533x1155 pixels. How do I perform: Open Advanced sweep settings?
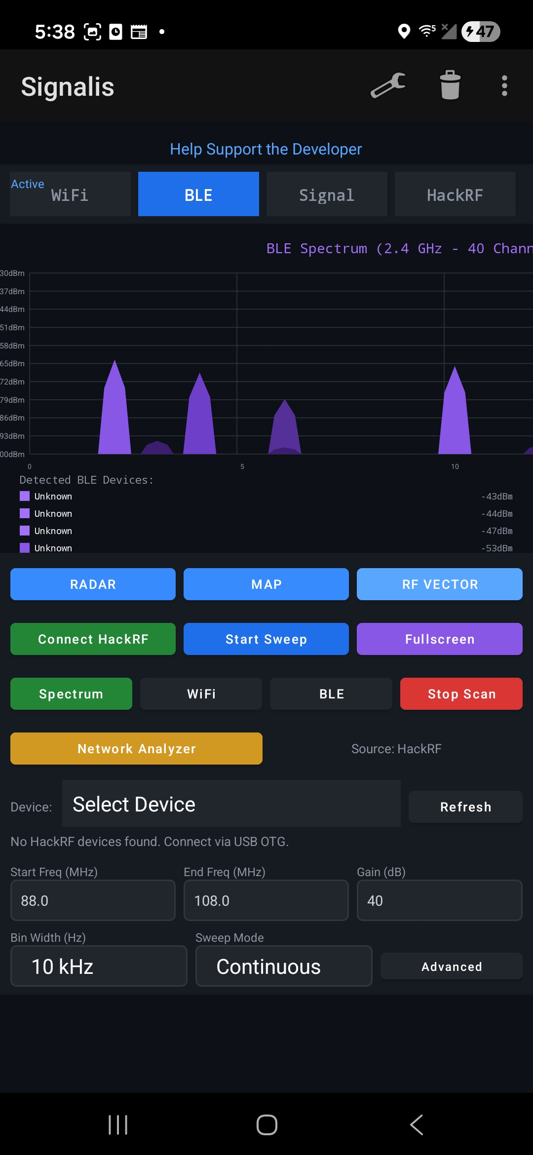[452, 966]
